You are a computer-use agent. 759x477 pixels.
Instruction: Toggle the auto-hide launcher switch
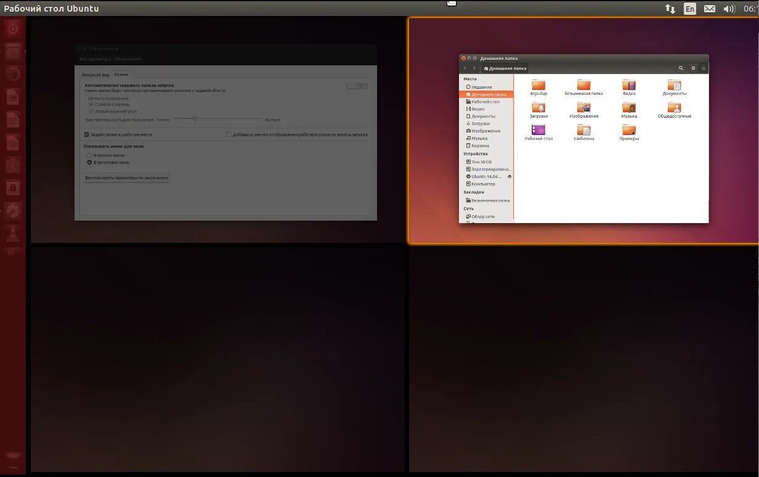coord(357,86)
